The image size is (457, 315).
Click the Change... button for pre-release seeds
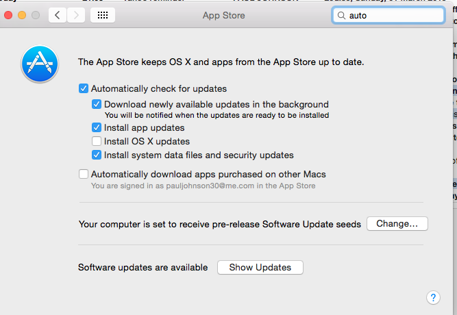coord(397,224)
